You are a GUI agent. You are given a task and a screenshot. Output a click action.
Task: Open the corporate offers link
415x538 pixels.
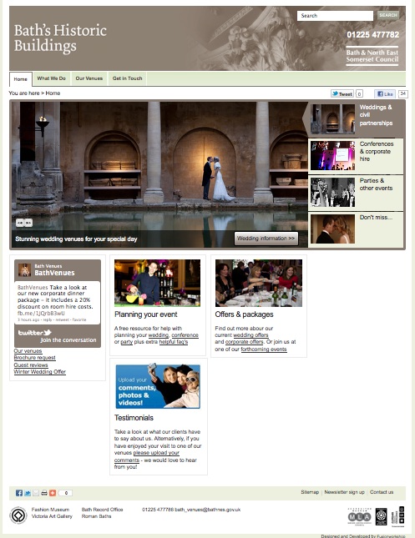click(x=245, y=342)
